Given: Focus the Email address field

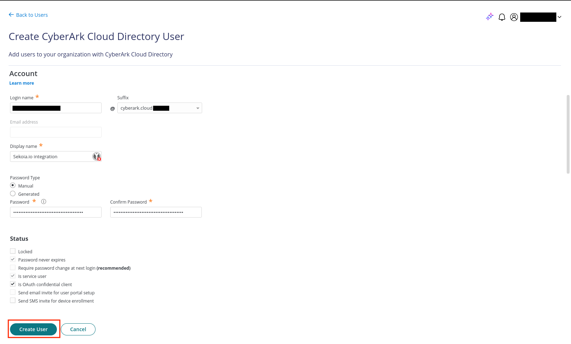Looking at the screenshot, I should click(x=56, y=132).
